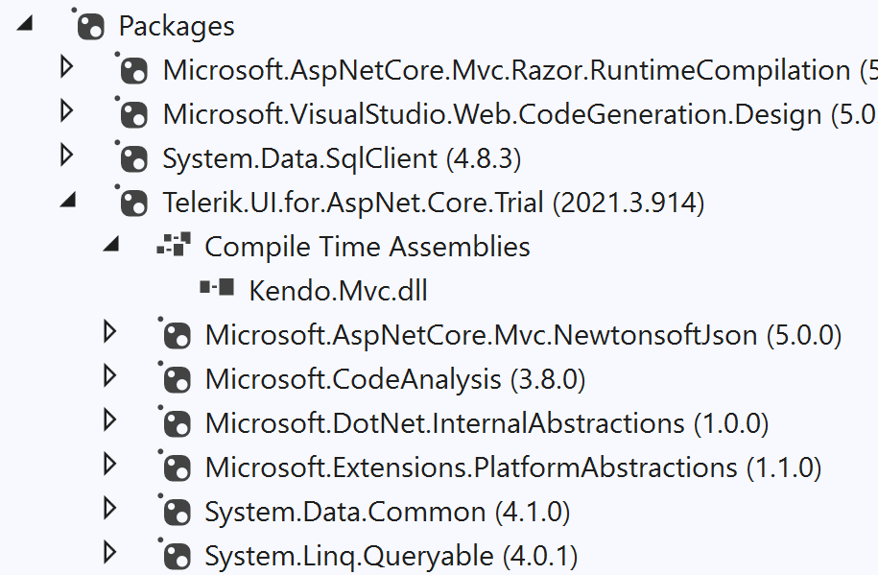Image resolution: width=878 pixels, height=575 pixels.
Task: Click the Compile Time Assemblies icon
Action: (x=174, y=246)
